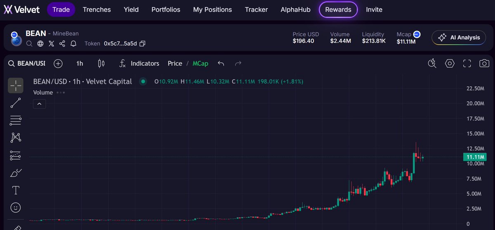Open Volume indicator more options dots
The width and height of the screenshot is (495, 230).
click(x=61, y=92)
